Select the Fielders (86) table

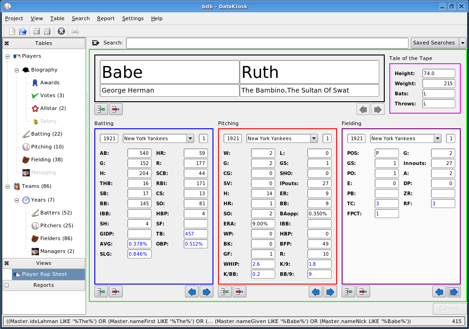pyautogui.click(x=52, y=239)
